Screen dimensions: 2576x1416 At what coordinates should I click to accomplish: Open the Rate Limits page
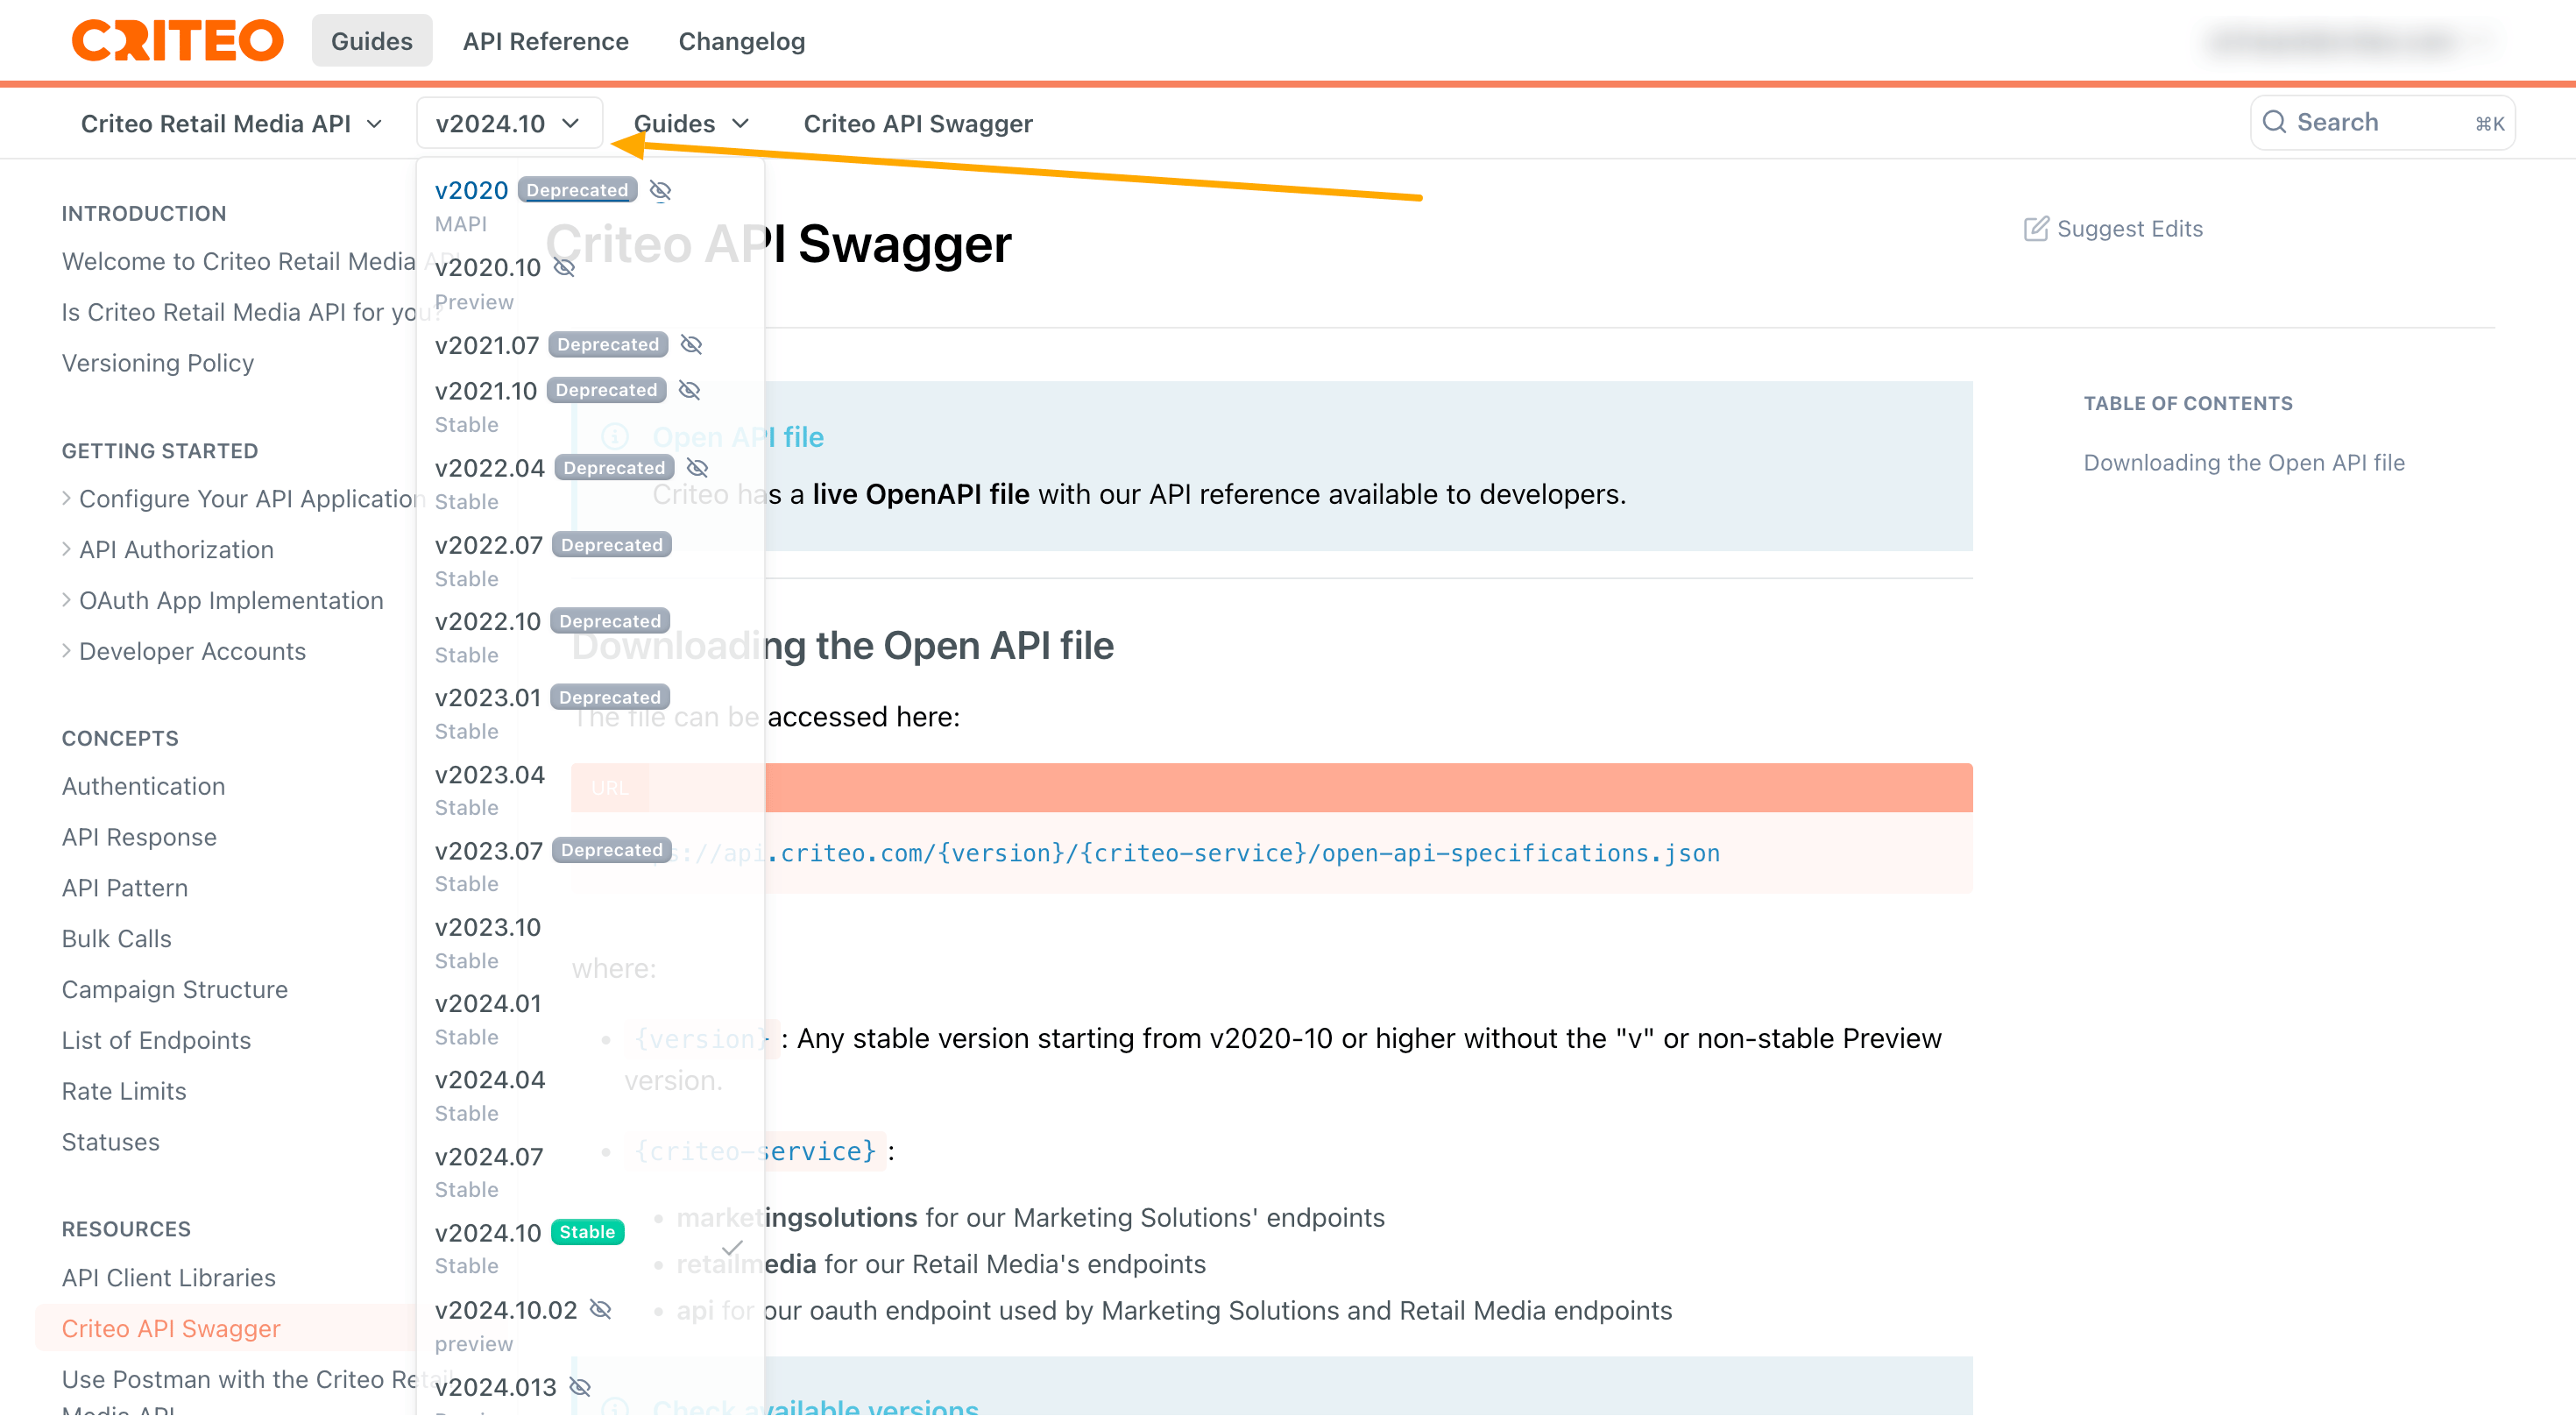point(124,1091)
